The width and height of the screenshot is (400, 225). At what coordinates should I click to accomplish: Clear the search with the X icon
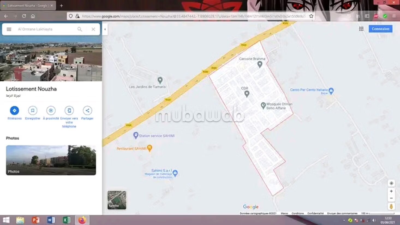[93, 29]
